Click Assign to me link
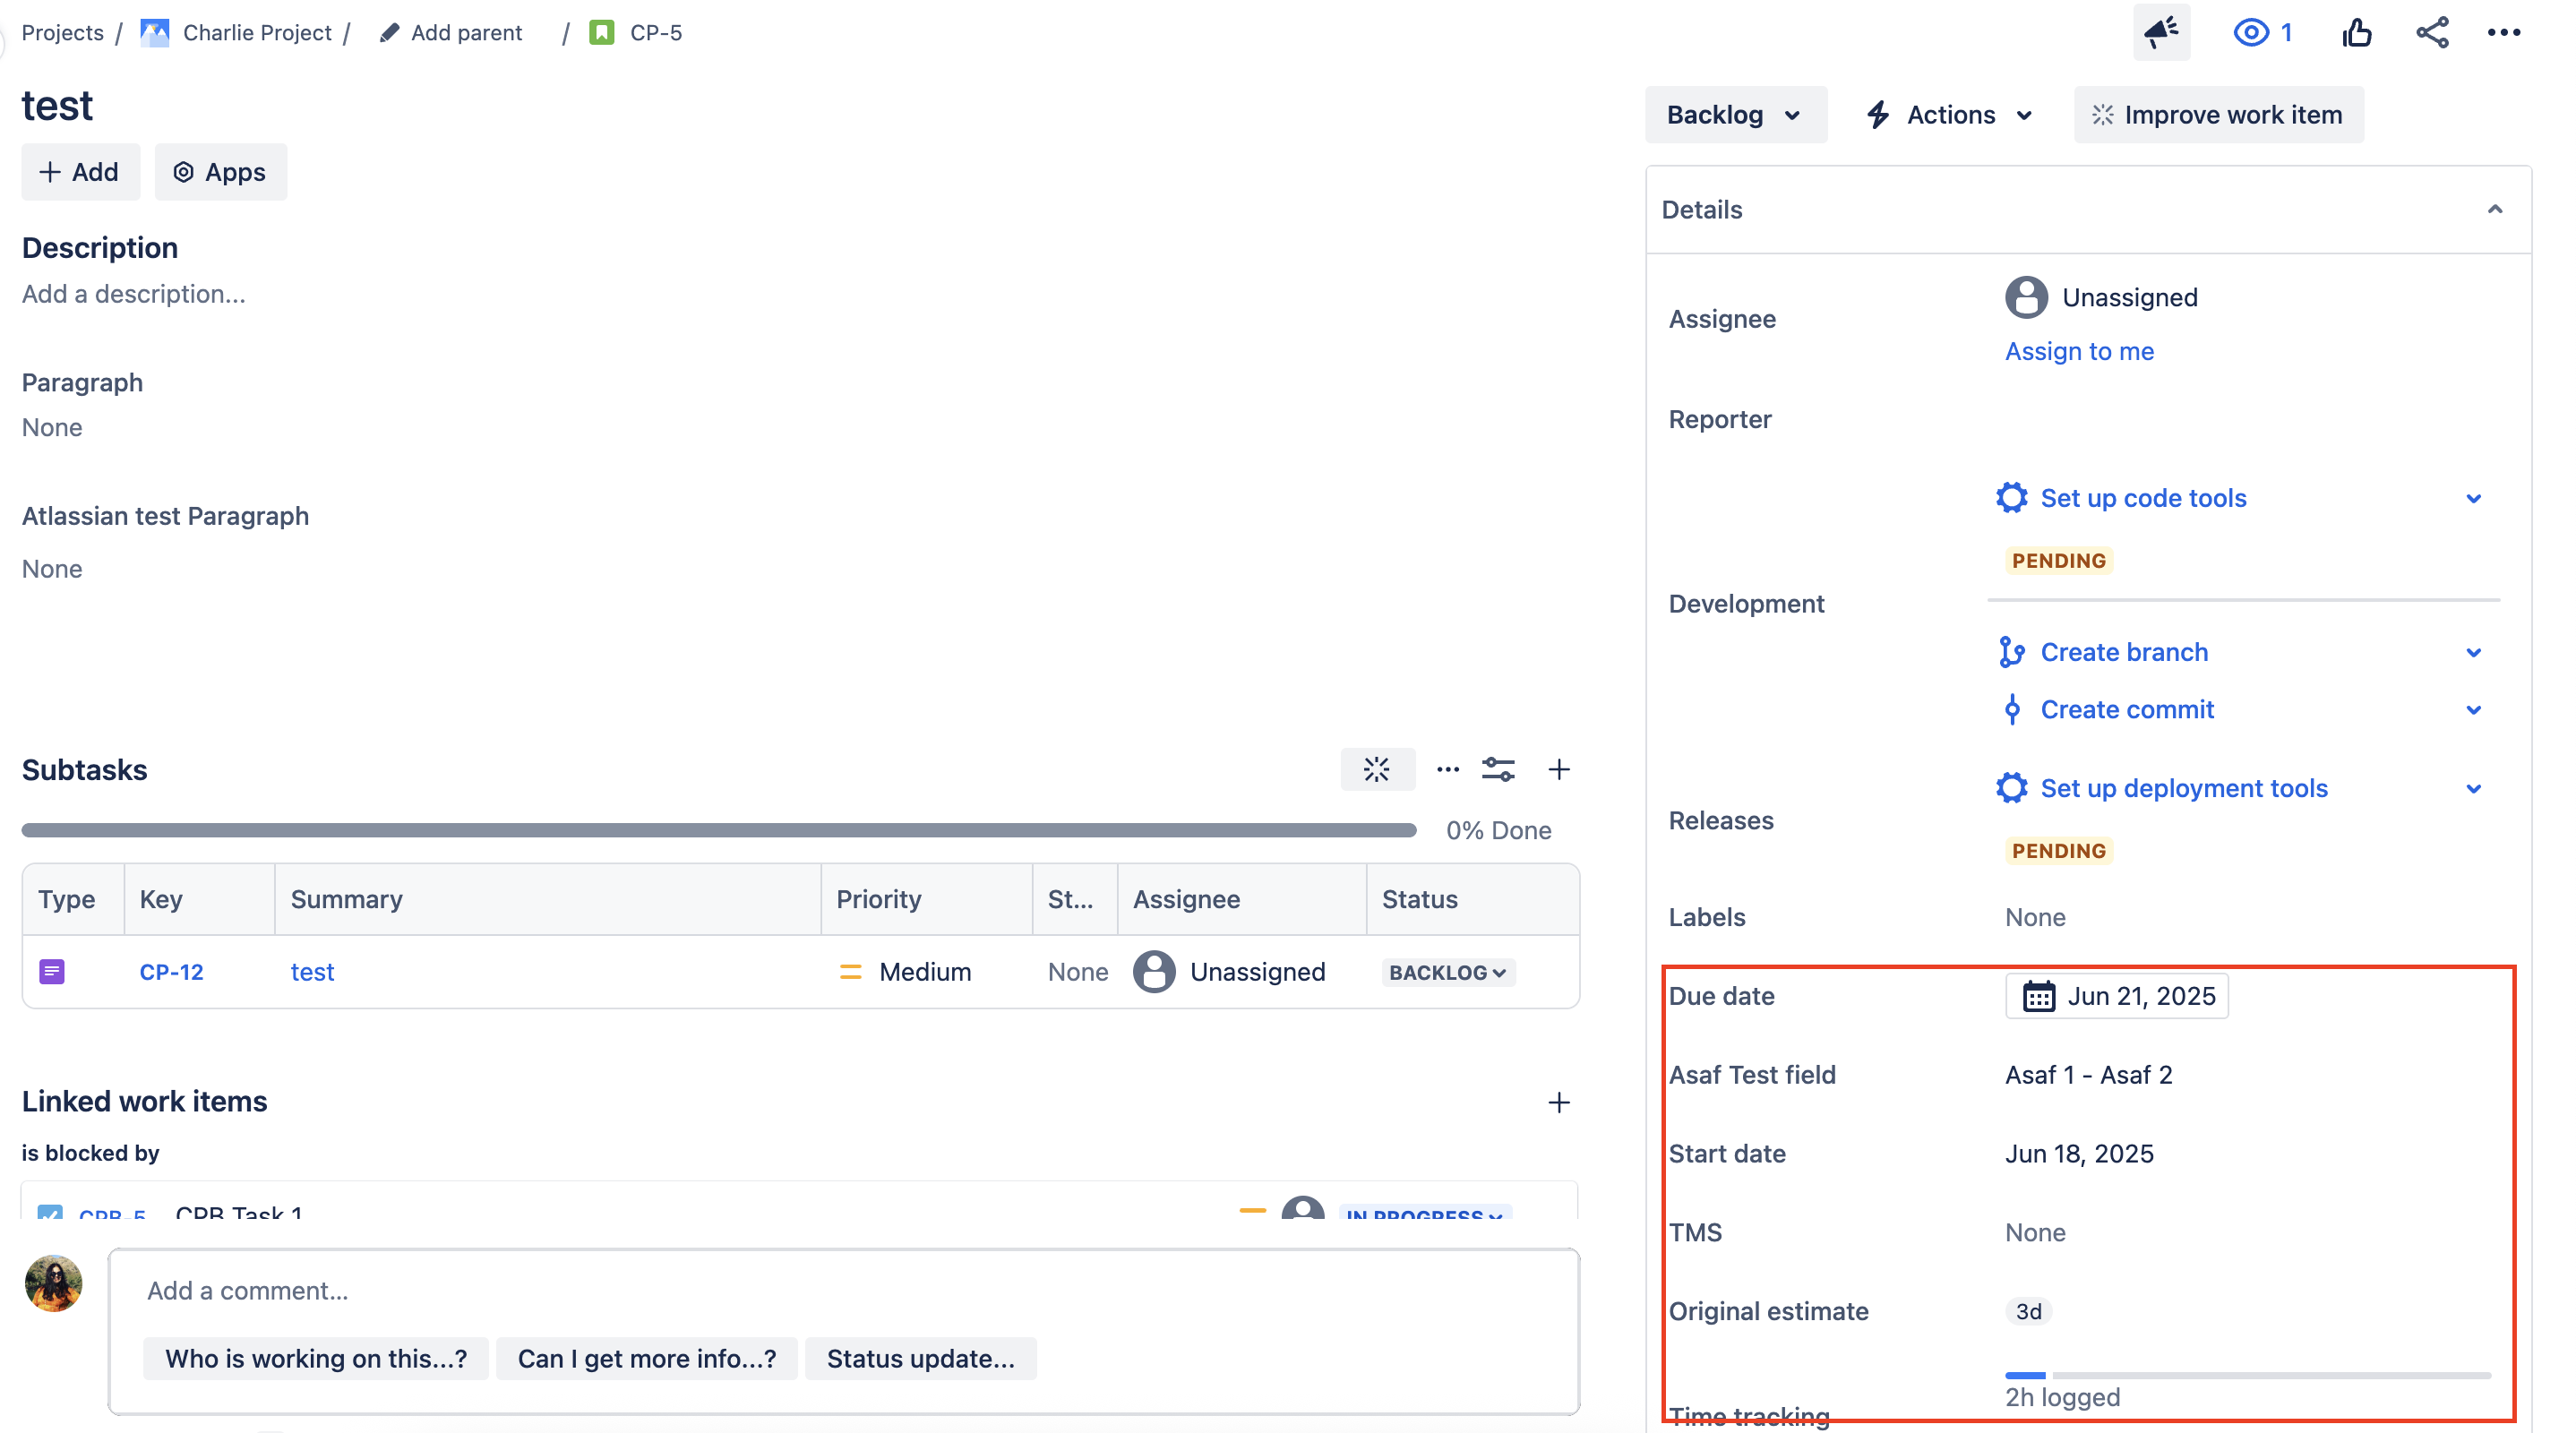2576x1433 pixels. coord(2079,351)
